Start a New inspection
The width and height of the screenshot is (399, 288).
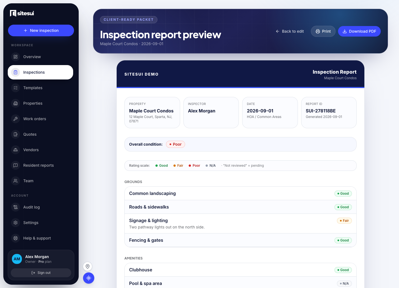(41, 30)
